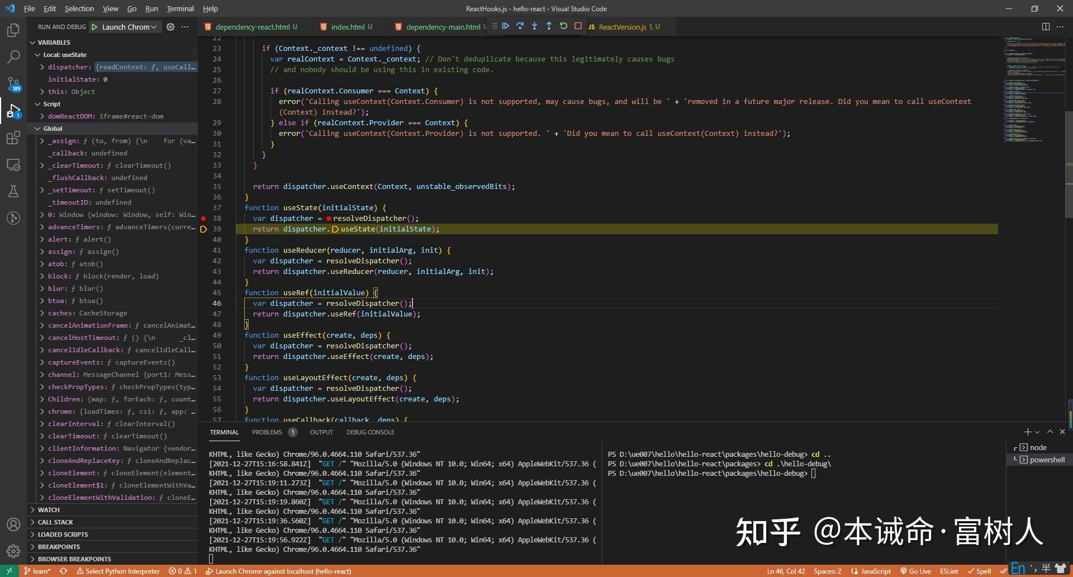Toggle the Spell checker in the status bar

pos(979,571)
